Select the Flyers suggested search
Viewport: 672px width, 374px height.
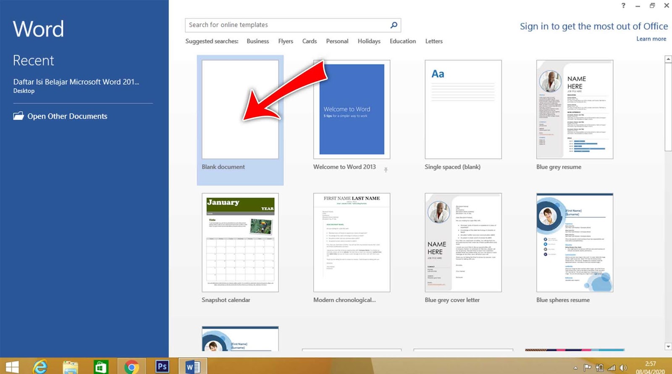point(286,41)
